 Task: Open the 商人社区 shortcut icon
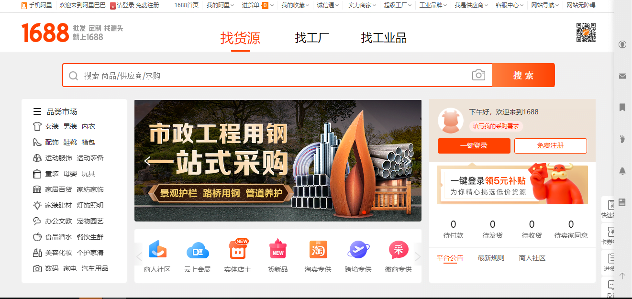click(157, 249)
